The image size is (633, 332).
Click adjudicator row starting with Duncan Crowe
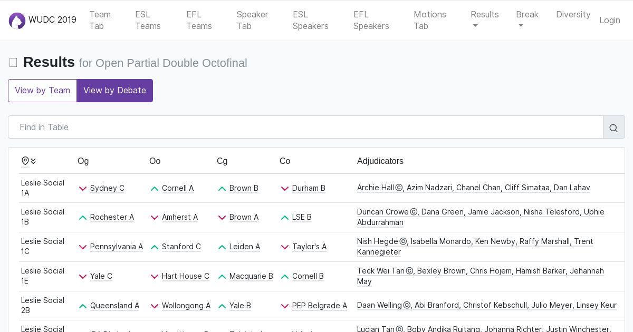coord(481,217)
